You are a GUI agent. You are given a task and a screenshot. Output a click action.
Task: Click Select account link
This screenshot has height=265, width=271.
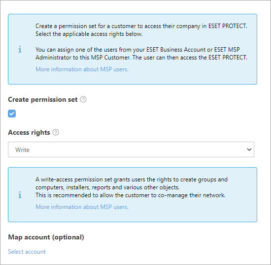[x=27, y=252]
